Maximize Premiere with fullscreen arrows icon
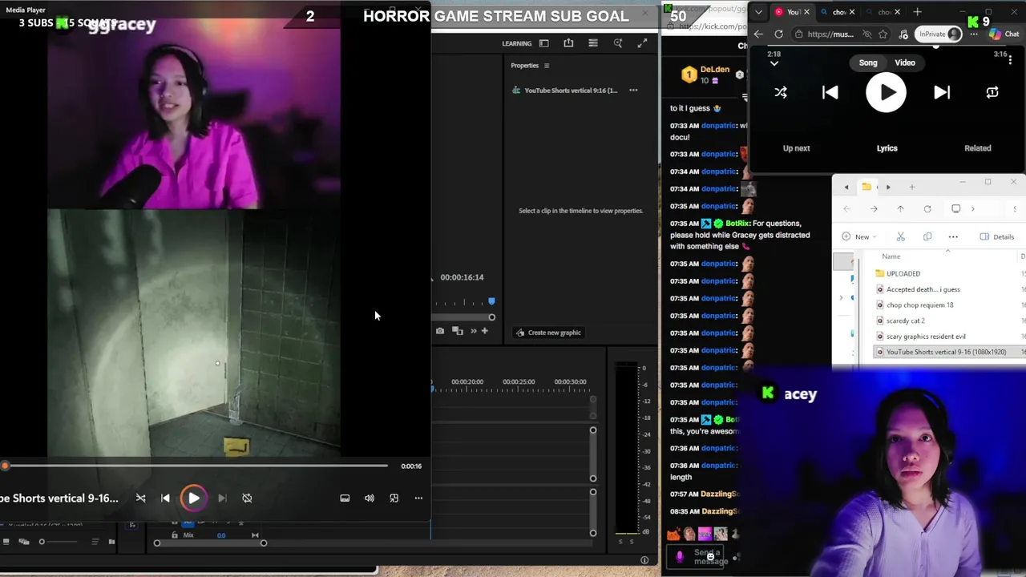 (642, 43)
